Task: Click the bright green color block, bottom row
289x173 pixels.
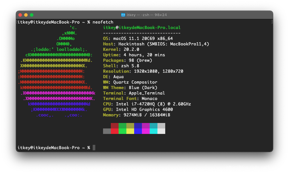Action: 122,131
